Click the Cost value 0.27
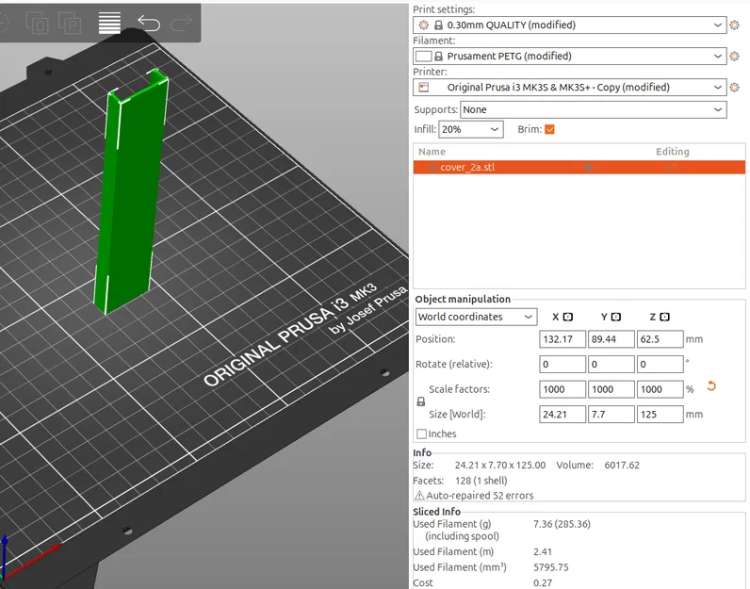This screenshot has height=589, width=750. coord(543,582)
